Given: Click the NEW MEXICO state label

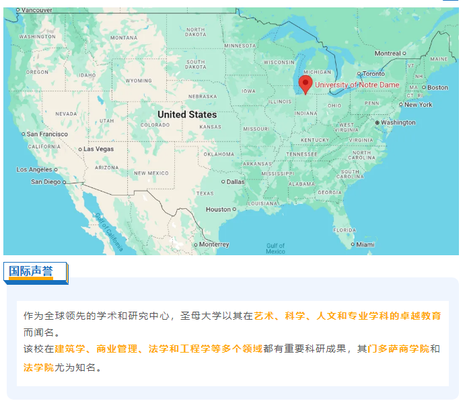Looking at the screenshot, I should coord(151,173).
